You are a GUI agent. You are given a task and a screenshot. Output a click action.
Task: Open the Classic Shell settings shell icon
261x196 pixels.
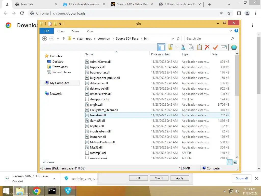234,47
